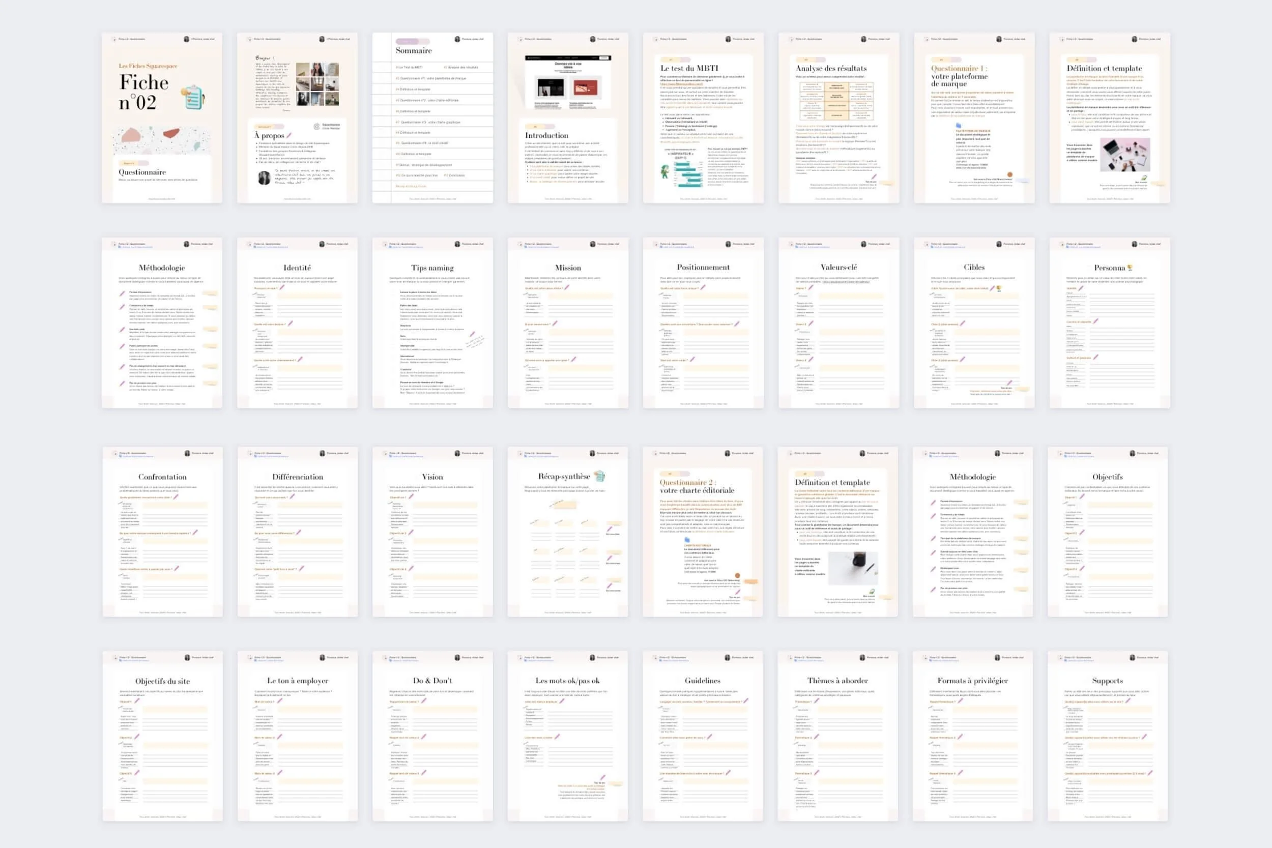Screen dimensions: 1272x848
Task: Click the notepad icon next to Récap-synthèse
Action: 599,477
